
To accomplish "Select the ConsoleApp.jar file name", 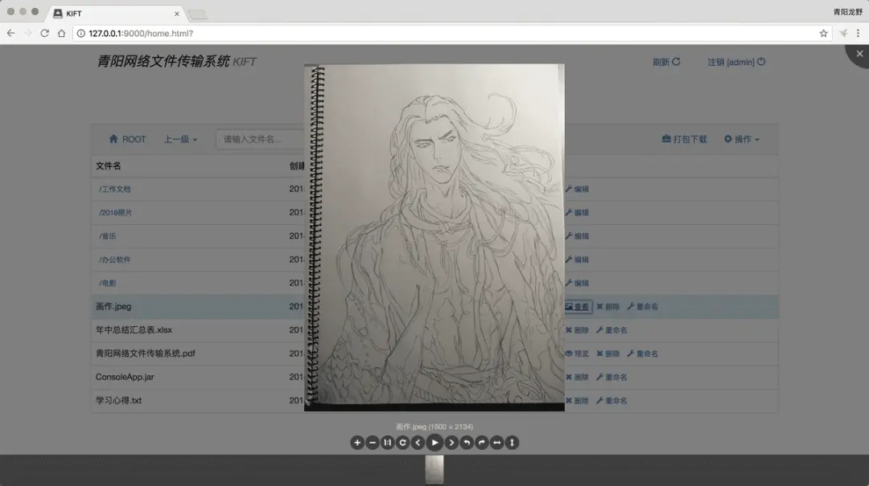I will (125, 377).
